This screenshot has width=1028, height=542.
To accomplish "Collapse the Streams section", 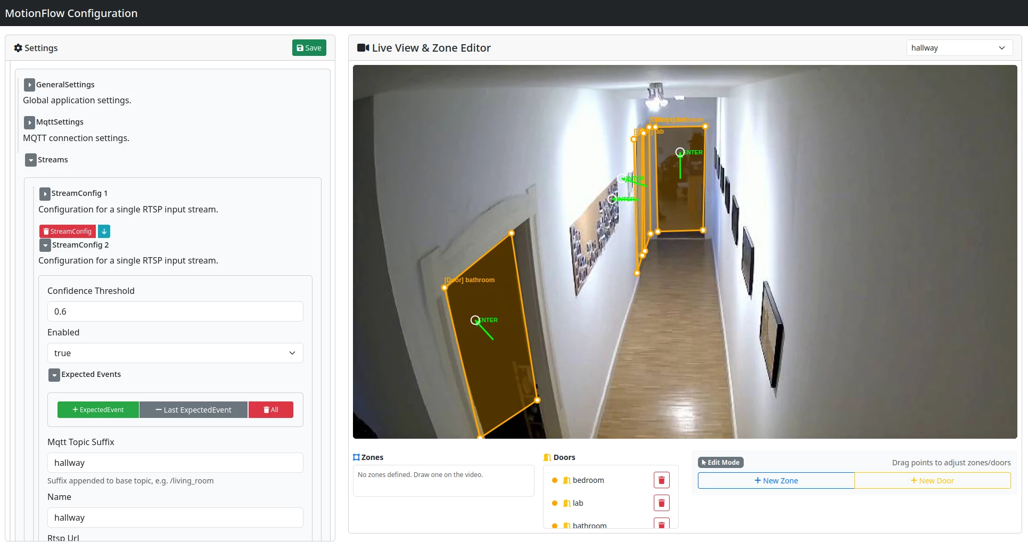I will [31, 160].
